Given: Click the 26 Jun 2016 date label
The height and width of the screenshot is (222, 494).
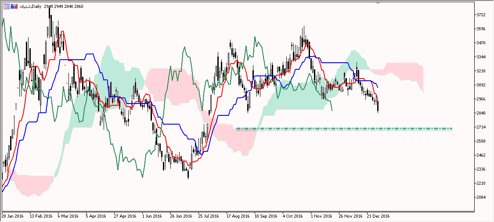Looking at the screenshot, I should pyautogui.click(x=181, y=216).
